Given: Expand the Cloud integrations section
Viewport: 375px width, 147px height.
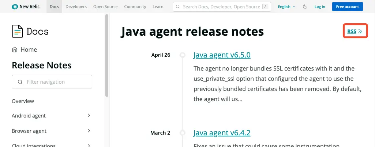Looking at the screenshot, I should 89,145.
